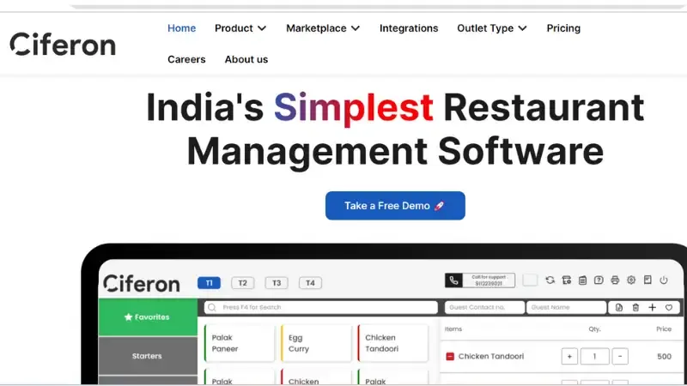
Task: Open the Careers page
Action: [186, 59]
